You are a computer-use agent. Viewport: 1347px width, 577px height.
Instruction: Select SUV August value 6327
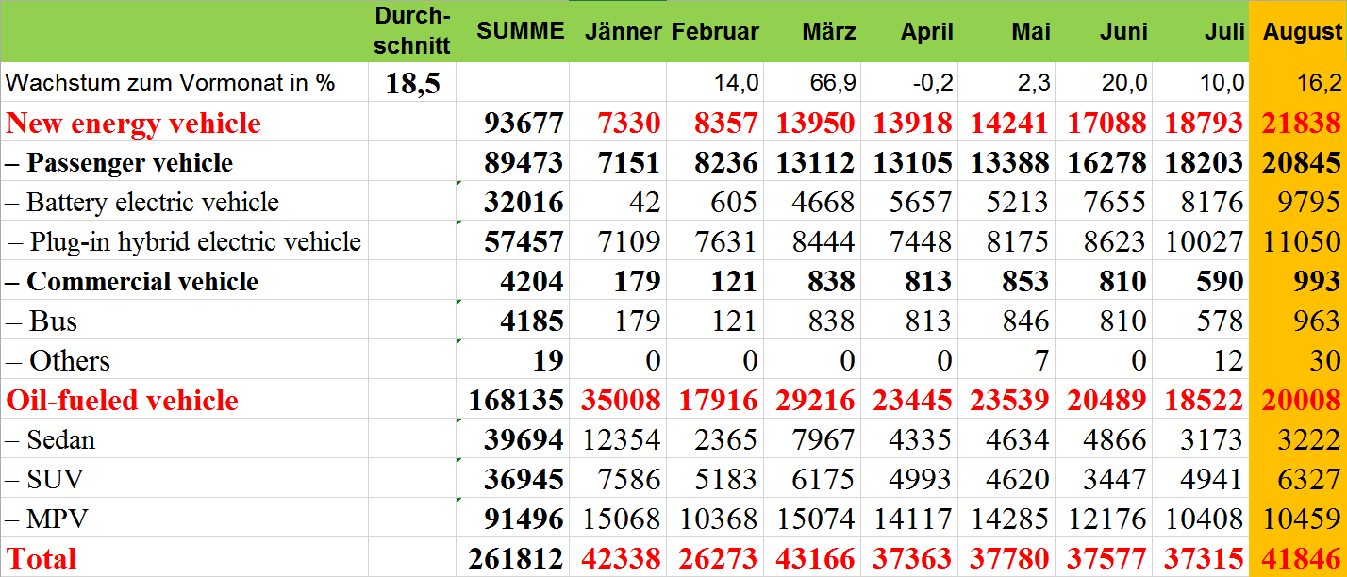pos(1307,480)
